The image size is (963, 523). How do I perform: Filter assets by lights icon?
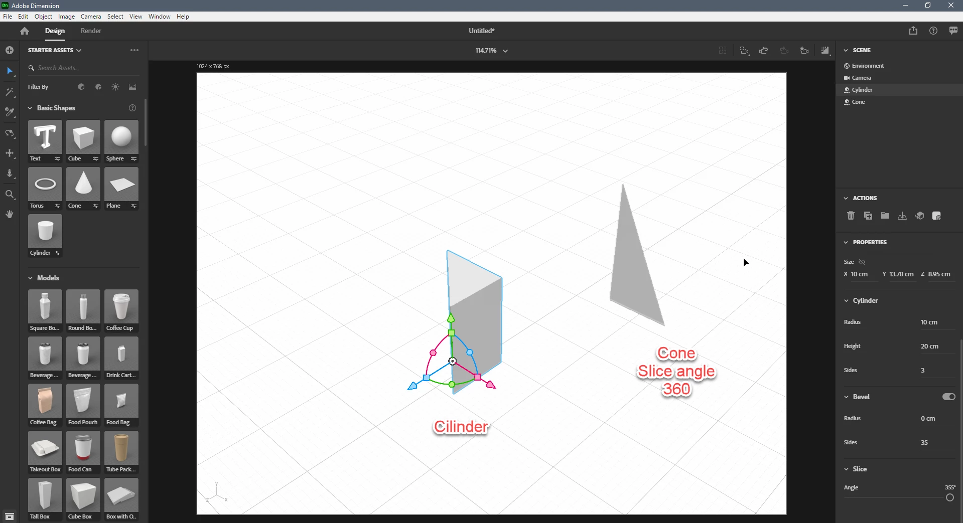point(115,87)
